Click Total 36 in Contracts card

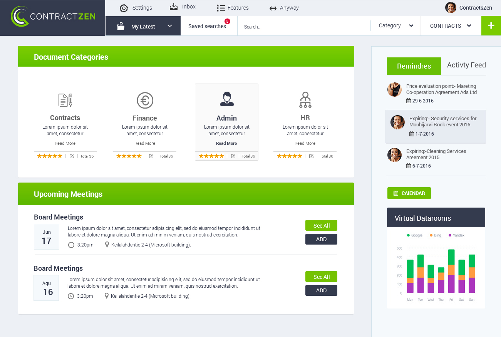click(x=87, y=156)
